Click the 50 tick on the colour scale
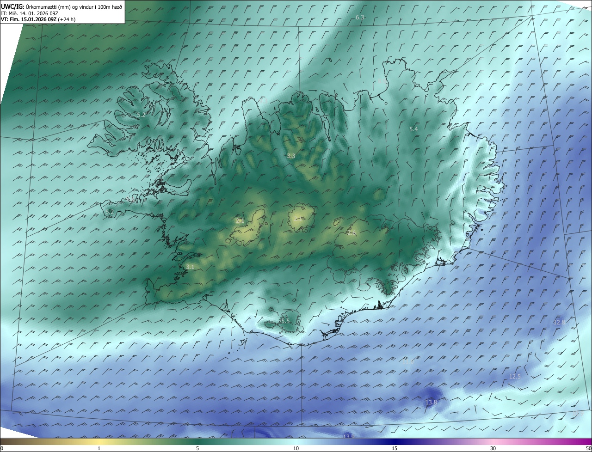592x452 pixels. tap(588, 448)
